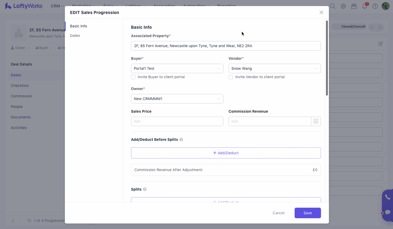
Task: Open the notifications bell icon
Action: tap(365, 6)
